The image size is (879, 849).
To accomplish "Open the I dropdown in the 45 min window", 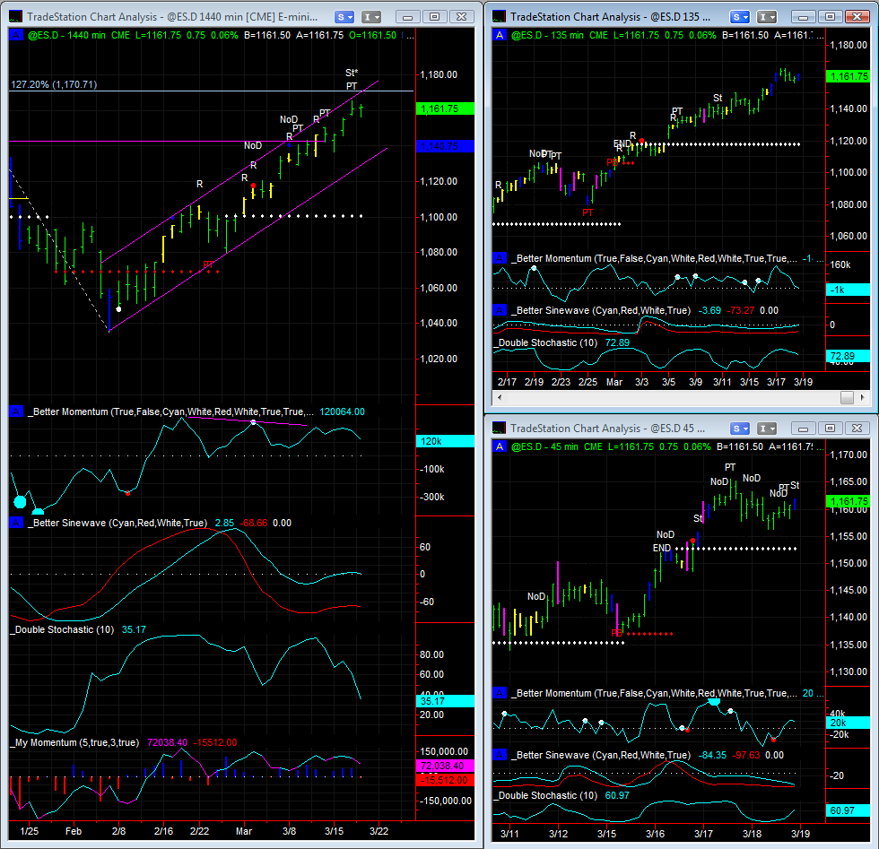I will [x=768, y=429].
